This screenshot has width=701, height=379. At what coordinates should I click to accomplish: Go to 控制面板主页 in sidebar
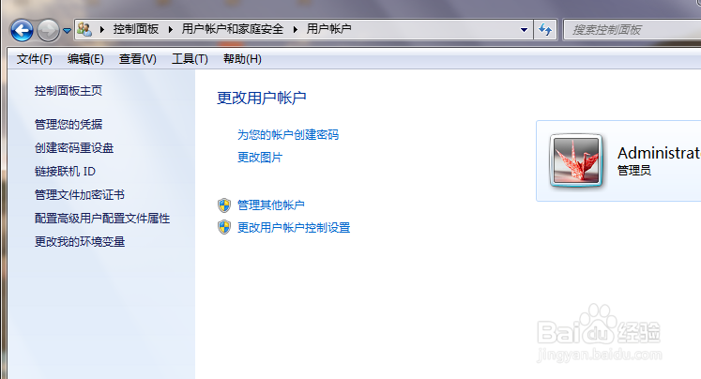point(69,91)
